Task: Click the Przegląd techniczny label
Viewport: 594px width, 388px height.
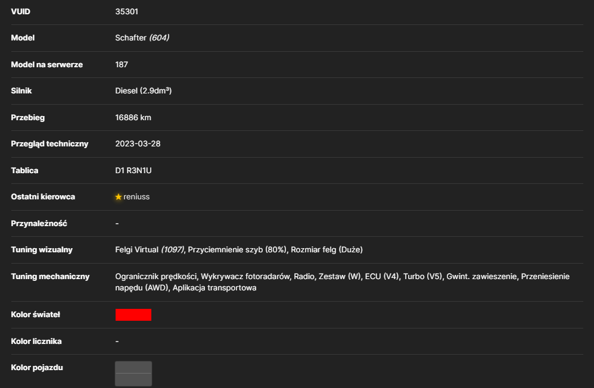Action: pos(49,144)
